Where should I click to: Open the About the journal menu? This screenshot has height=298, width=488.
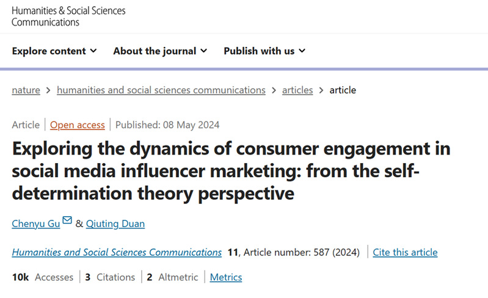[155, 51]
